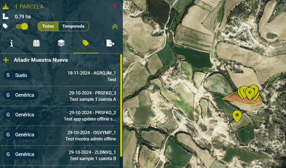The height and width of the screenshot is (168, 286).
Task: Click the 1 PARCELA title
Action: 29,7
